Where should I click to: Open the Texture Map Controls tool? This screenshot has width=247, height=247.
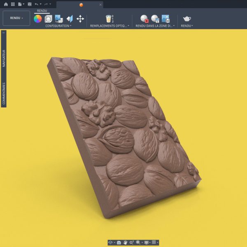click(70, 19)
